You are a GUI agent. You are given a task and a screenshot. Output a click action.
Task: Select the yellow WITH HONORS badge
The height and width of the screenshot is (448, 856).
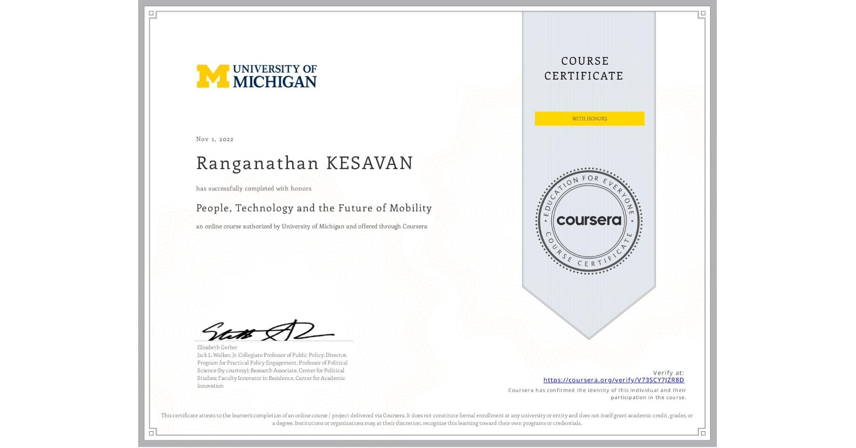click(x=589, y=119)
